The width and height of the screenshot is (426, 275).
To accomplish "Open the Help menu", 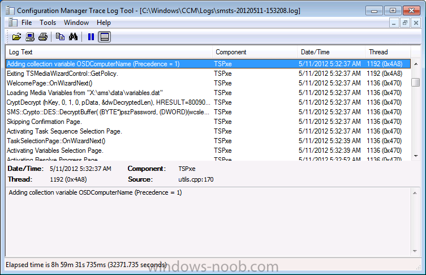I will [x=104, y=23].
